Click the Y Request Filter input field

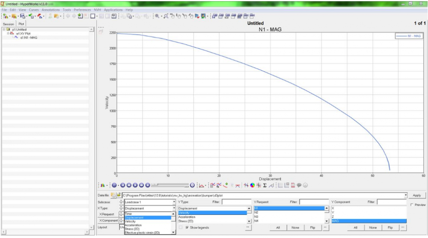(314, 202)
